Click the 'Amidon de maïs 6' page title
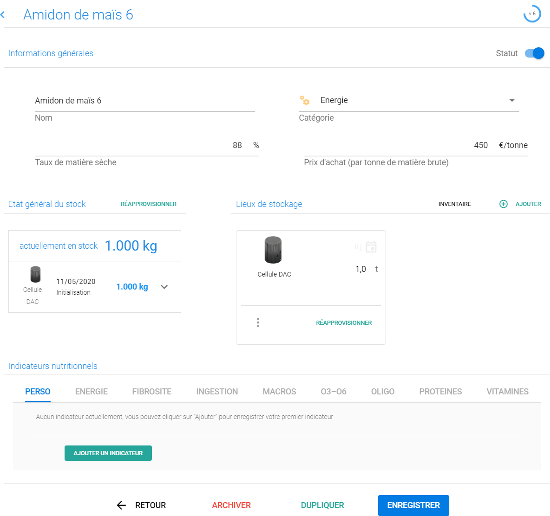This screenshot has height=516, width=550. (78, 15)
